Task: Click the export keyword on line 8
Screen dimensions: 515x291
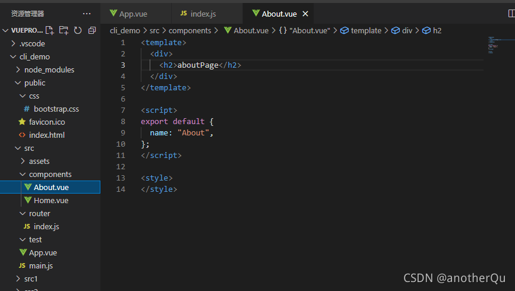Action: (x=154, y=122)
